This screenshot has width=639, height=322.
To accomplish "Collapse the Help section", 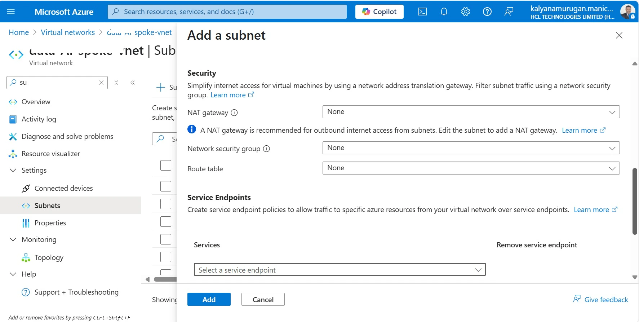I will point(13,274).
